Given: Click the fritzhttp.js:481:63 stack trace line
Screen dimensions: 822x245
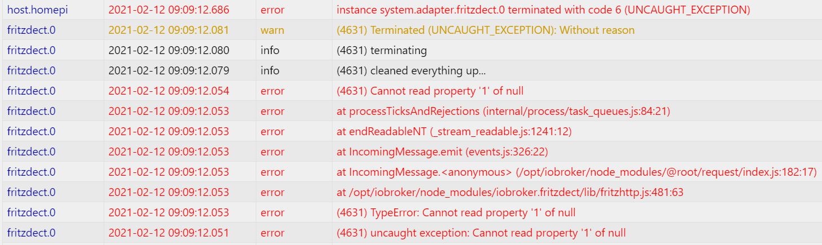Looking at the screenshot, I should tap(510, 192).
